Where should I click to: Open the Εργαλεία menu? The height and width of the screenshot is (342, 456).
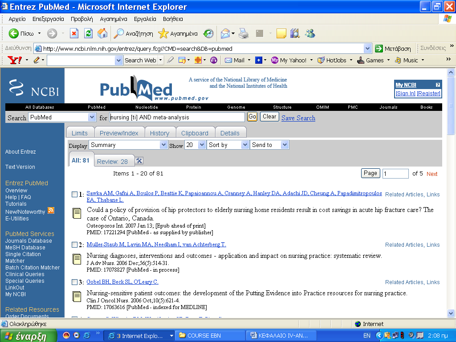point(145,19)
